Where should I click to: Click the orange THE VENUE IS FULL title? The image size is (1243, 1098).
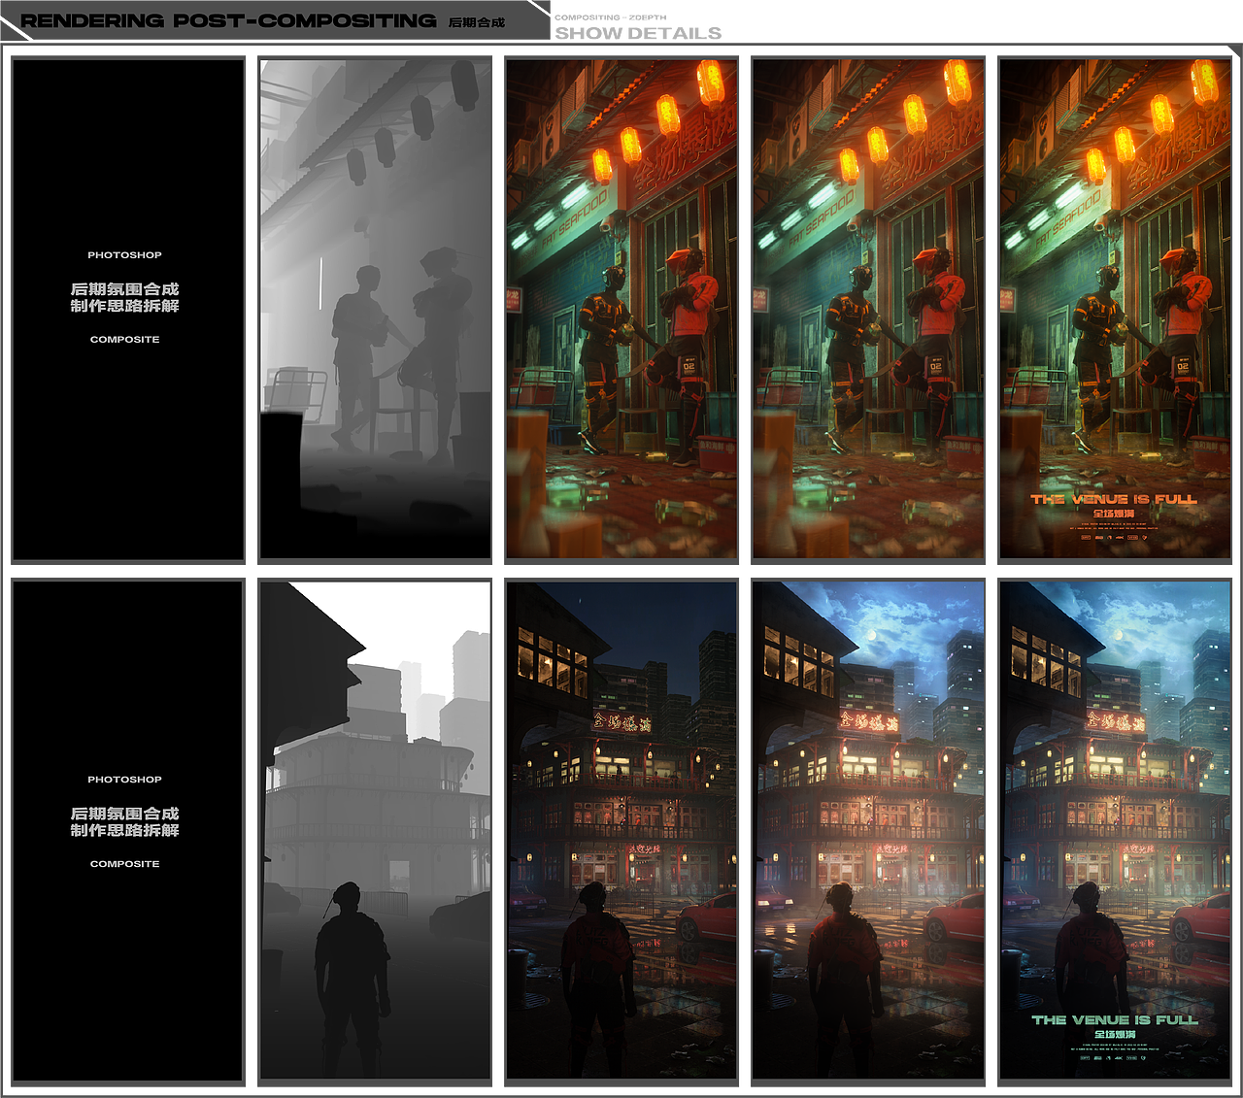[1114, 499]
